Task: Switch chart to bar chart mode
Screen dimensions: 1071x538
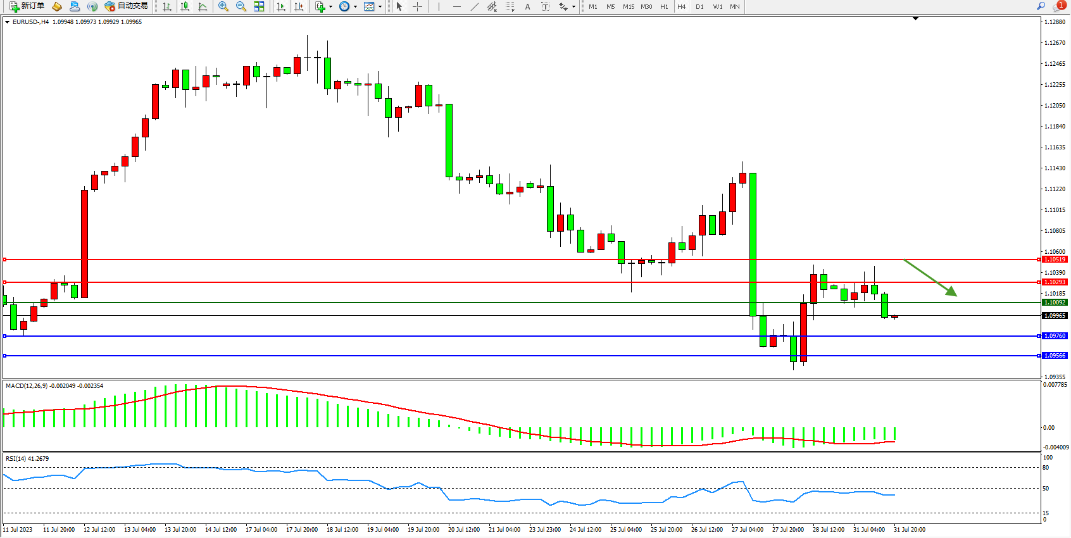Action: (x=167, y=6)
